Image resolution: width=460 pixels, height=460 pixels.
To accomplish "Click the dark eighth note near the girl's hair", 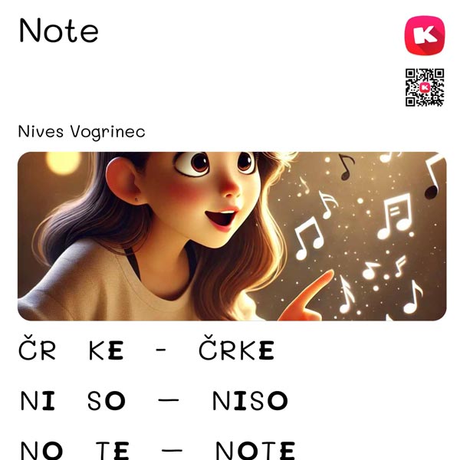I will pos(347,166).
